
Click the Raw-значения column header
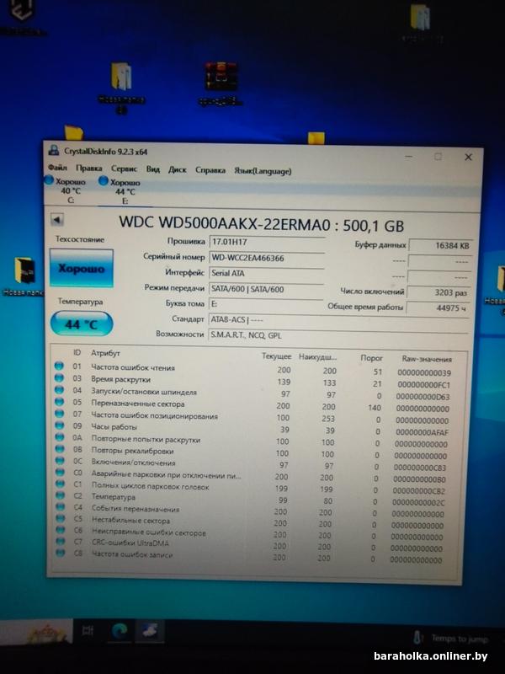(427, 359)
